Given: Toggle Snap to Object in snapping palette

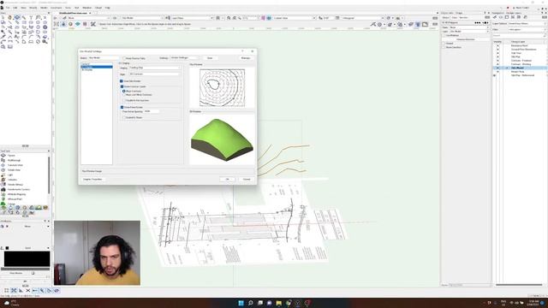Looking at the screenshot, I should pos(14,291).
